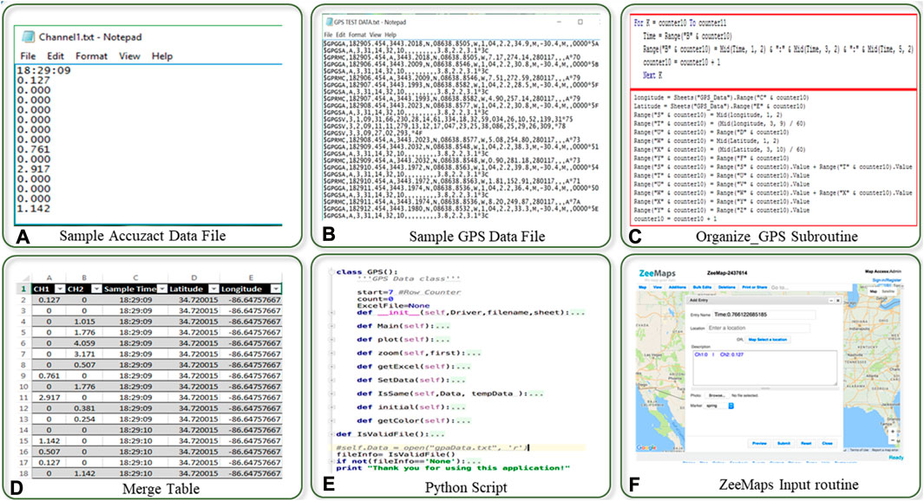924x501 pixels.
Task: Click the 2.917 value in Channel1.txt
Action: click(x=34, y=169)
